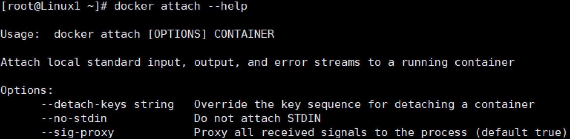Click the typed 'docker attach --help' command
This screenshot has width=570, height=139.
tap(180, 6)
